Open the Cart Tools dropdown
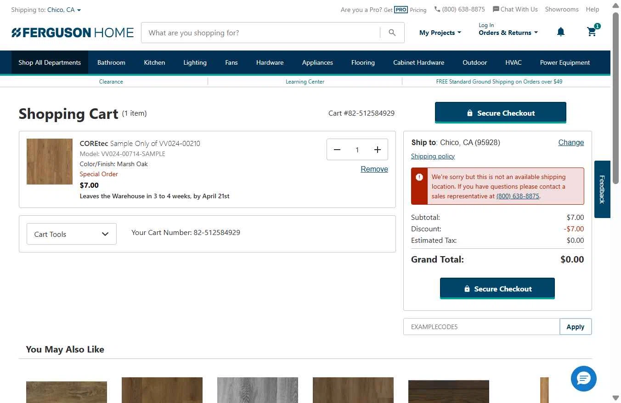 point(72,234)
